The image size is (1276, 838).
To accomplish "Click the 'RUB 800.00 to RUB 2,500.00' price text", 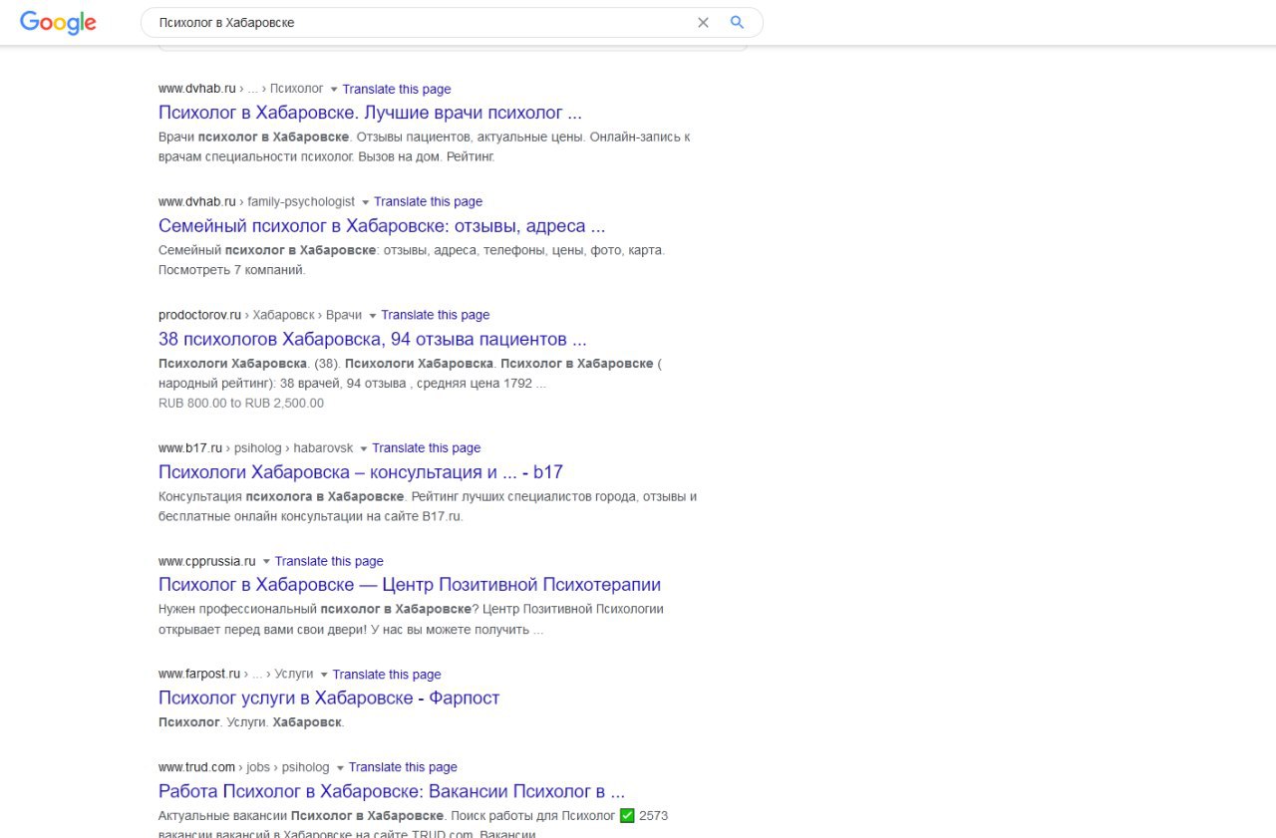I will coord(241,404).
